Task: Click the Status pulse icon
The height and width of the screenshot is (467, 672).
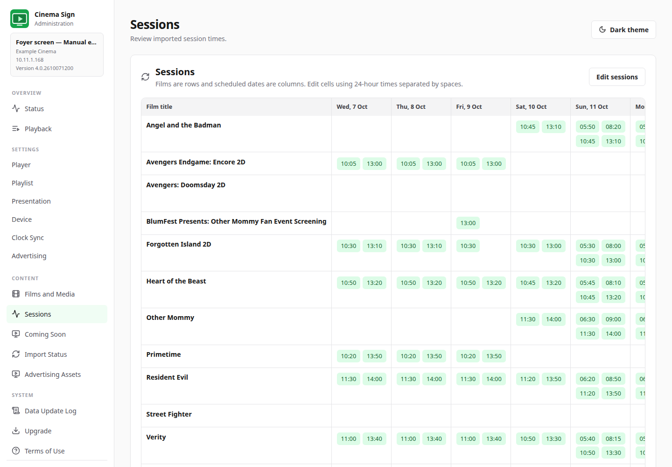Action: point(16,108)
